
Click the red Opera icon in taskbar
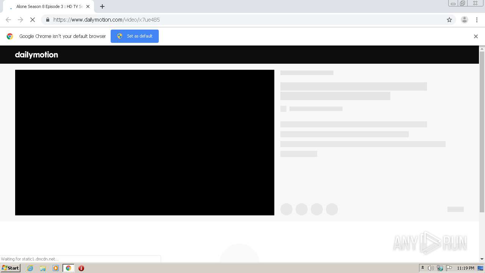[81, 268]
